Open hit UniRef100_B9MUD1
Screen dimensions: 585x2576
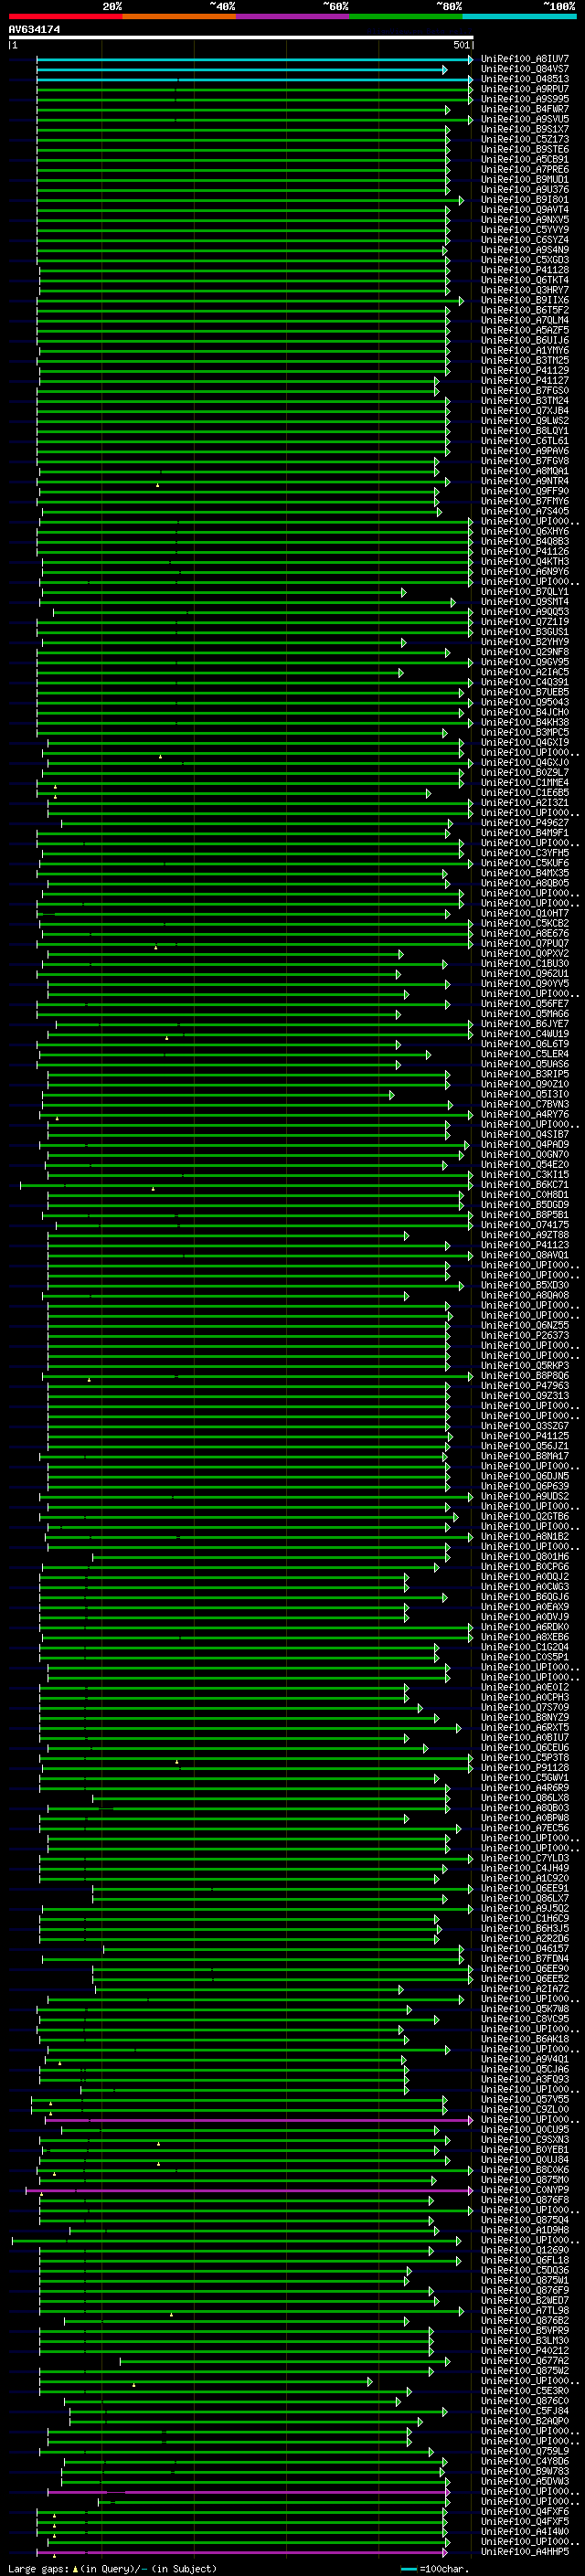(524, 179)
